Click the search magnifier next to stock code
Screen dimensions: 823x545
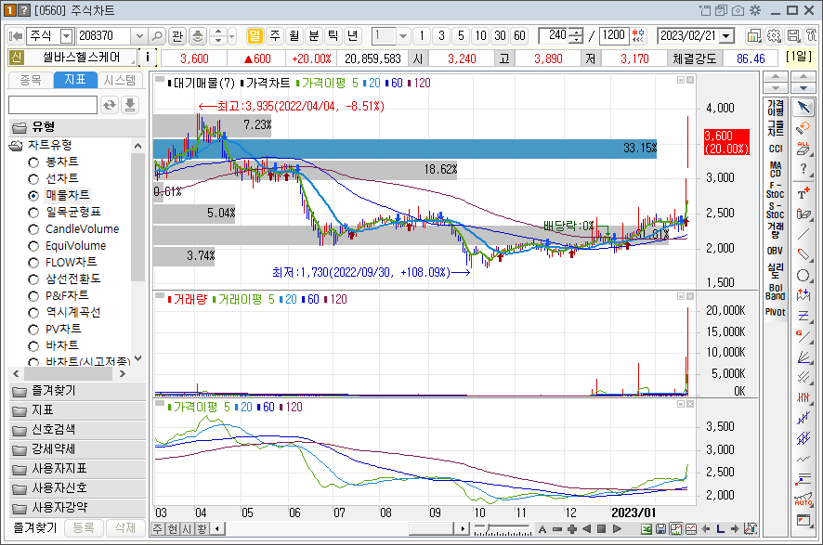pyautogui.click(x=156, y=35)
